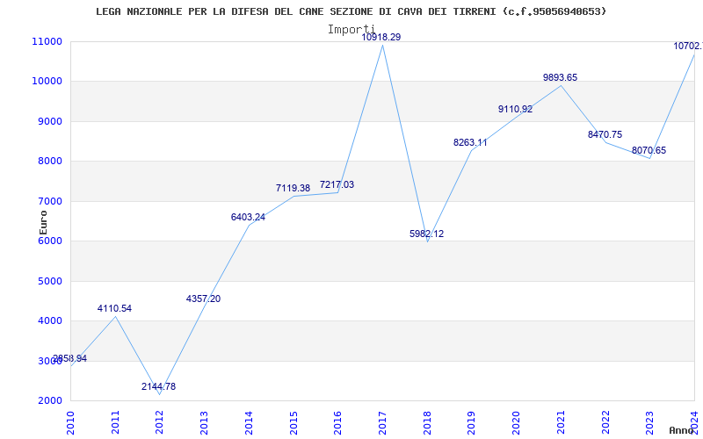The height and width of the screenshot is (439, 703).
Task: Click the 10702 data label for 2024
Action: (688, 46)
